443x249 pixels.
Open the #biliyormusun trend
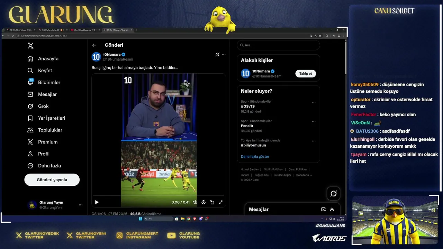[253, 145]
